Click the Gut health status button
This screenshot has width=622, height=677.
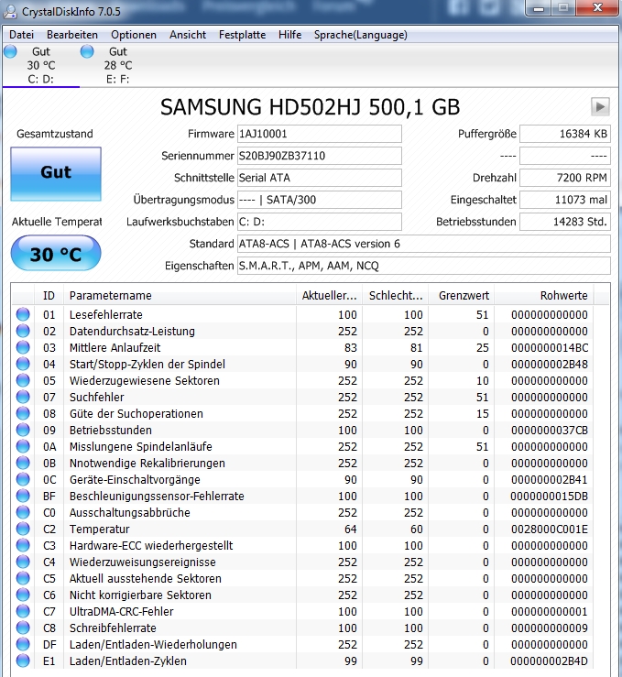point(56,173)
